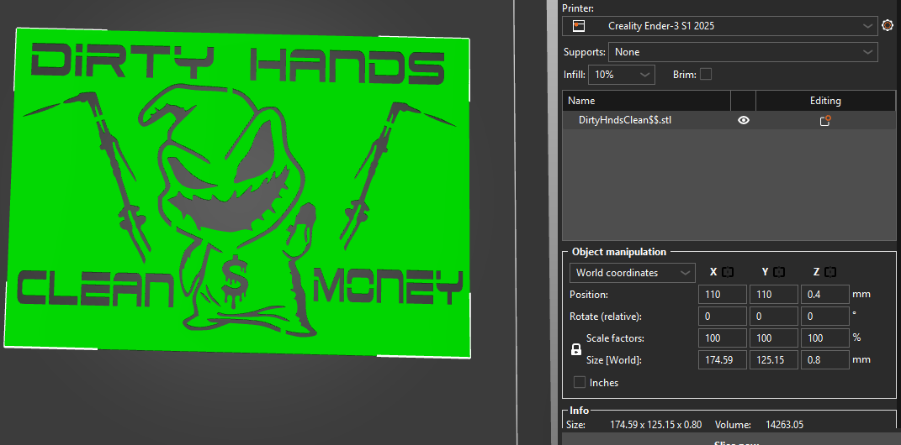Click the Scale factors Z field
Viewport: 901px width, 445px height.
point(825,338)
